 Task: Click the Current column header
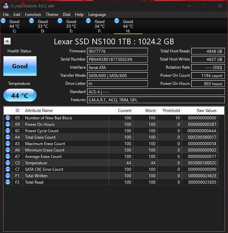121,111
